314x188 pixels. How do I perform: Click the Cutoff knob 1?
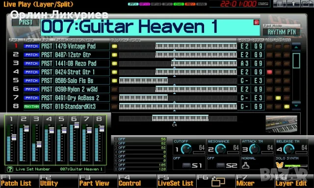pyautogui.click(x=186, y=149)
